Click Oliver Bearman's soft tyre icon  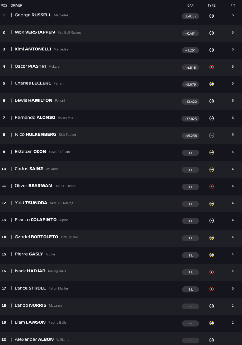(x=211, y=187)
